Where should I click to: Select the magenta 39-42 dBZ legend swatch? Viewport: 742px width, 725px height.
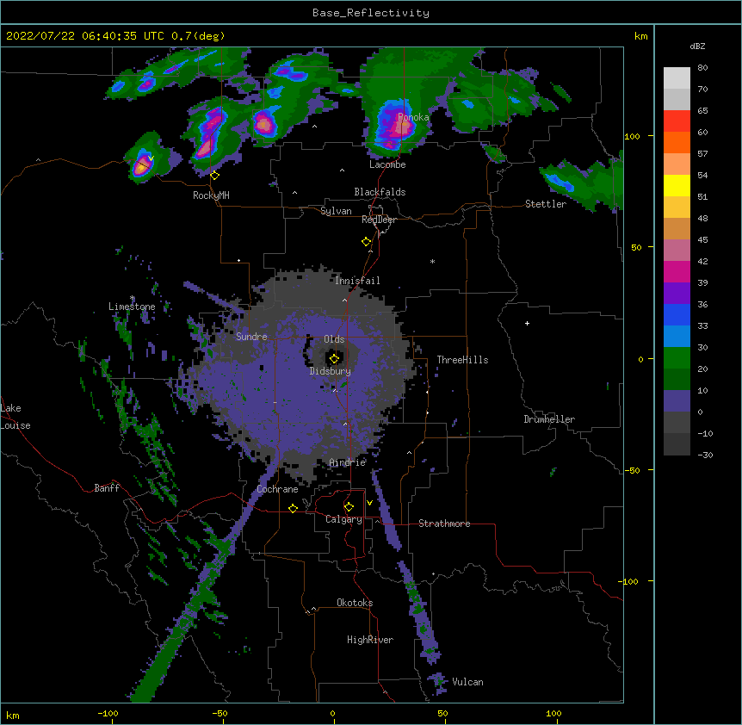click(677, 272)
